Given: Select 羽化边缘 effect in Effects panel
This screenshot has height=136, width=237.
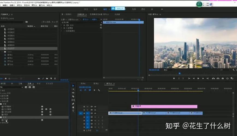Looking at the screenshot, I should coord(8,112).
